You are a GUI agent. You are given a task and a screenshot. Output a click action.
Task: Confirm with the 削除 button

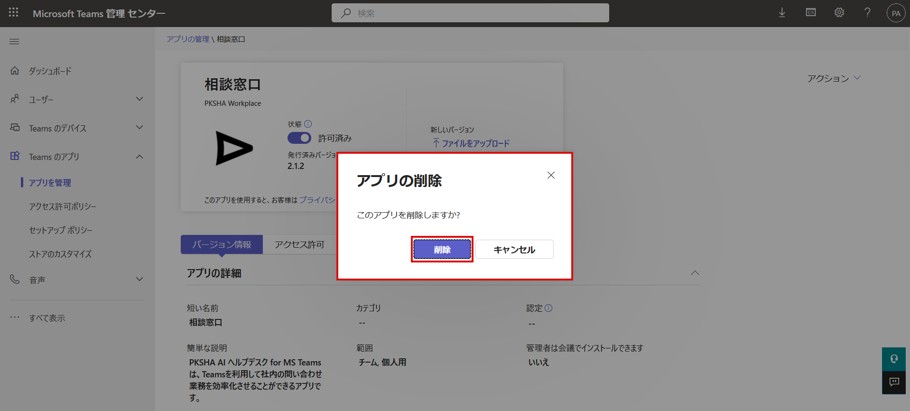442,249
